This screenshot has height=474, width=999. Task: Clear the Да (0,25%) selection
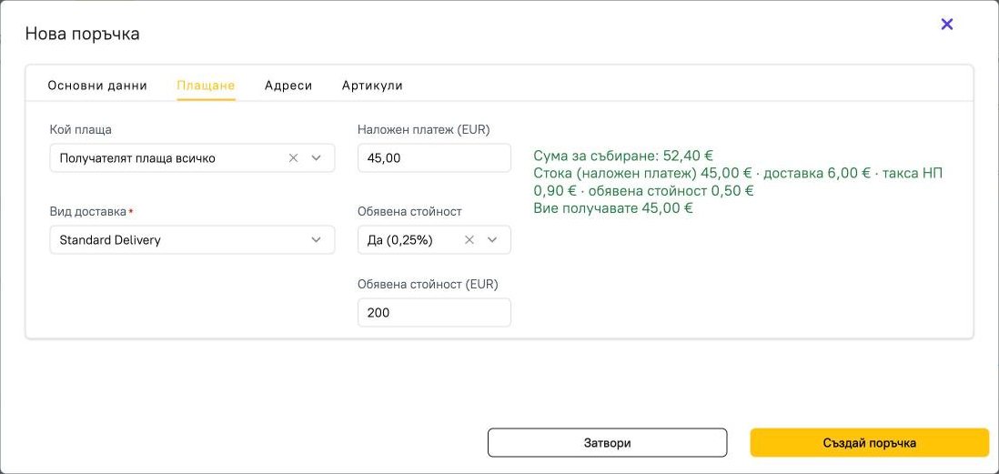click(x=469, y=239)
